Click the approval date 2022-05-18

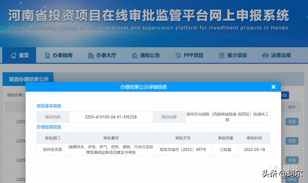coord(254,150)
